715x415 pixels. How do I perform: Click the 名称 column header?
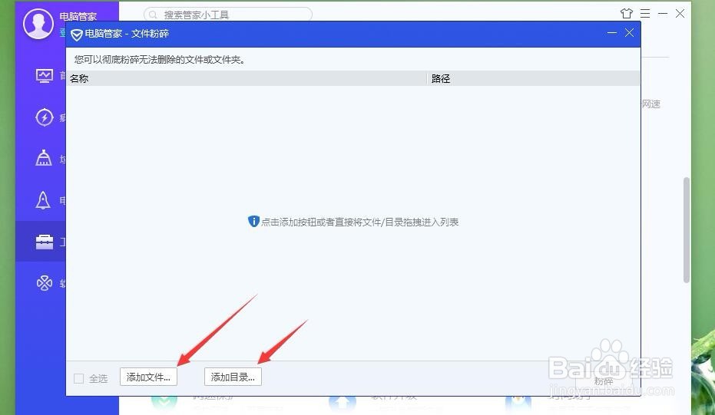click(247, 78)
